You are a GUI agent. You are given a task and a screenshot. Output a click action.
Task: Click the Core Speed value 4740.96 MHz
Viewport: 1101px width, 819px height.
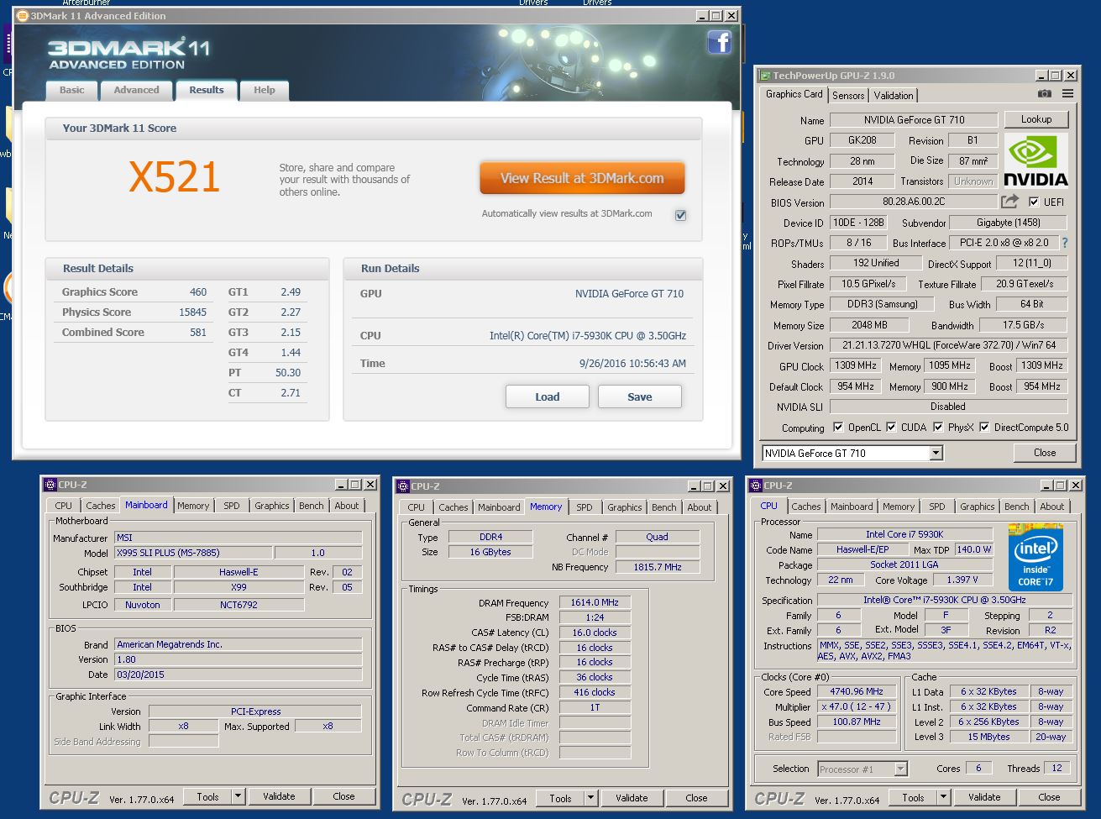[857, 692]
